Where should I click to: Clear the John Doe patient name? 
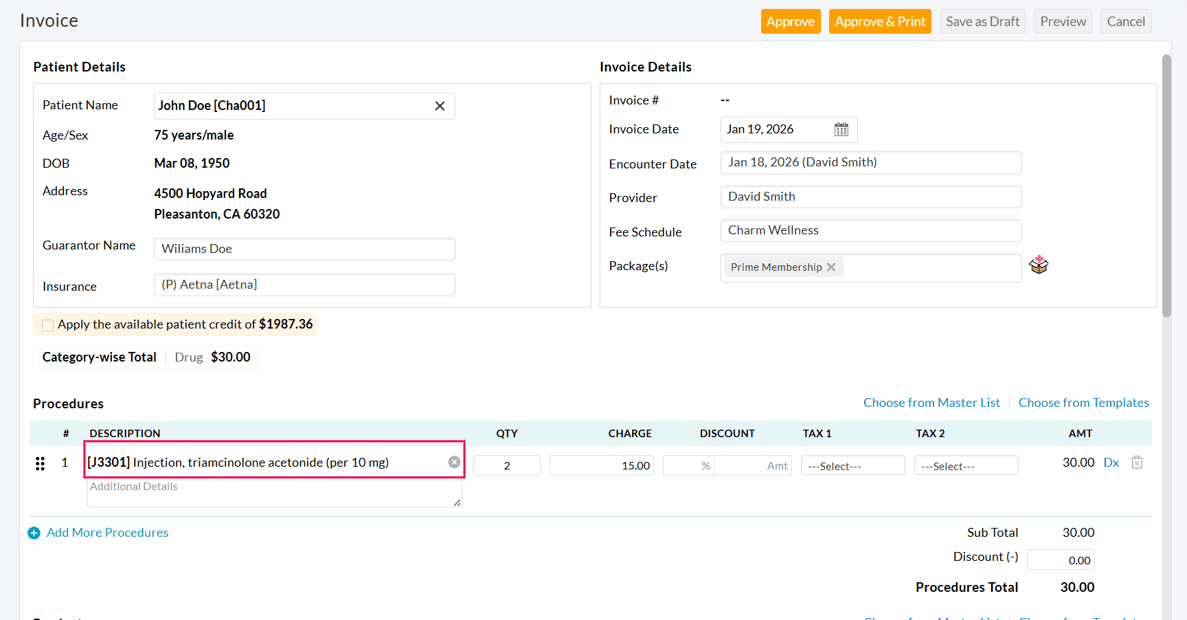tap(440, 106)
